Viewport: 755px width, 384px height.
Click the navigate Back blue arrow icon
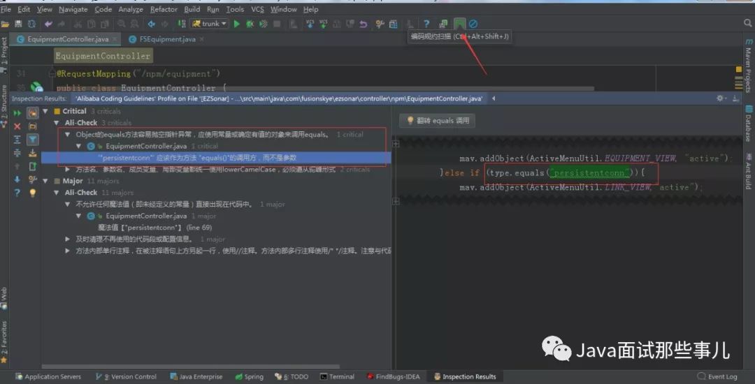click(151, 24)
